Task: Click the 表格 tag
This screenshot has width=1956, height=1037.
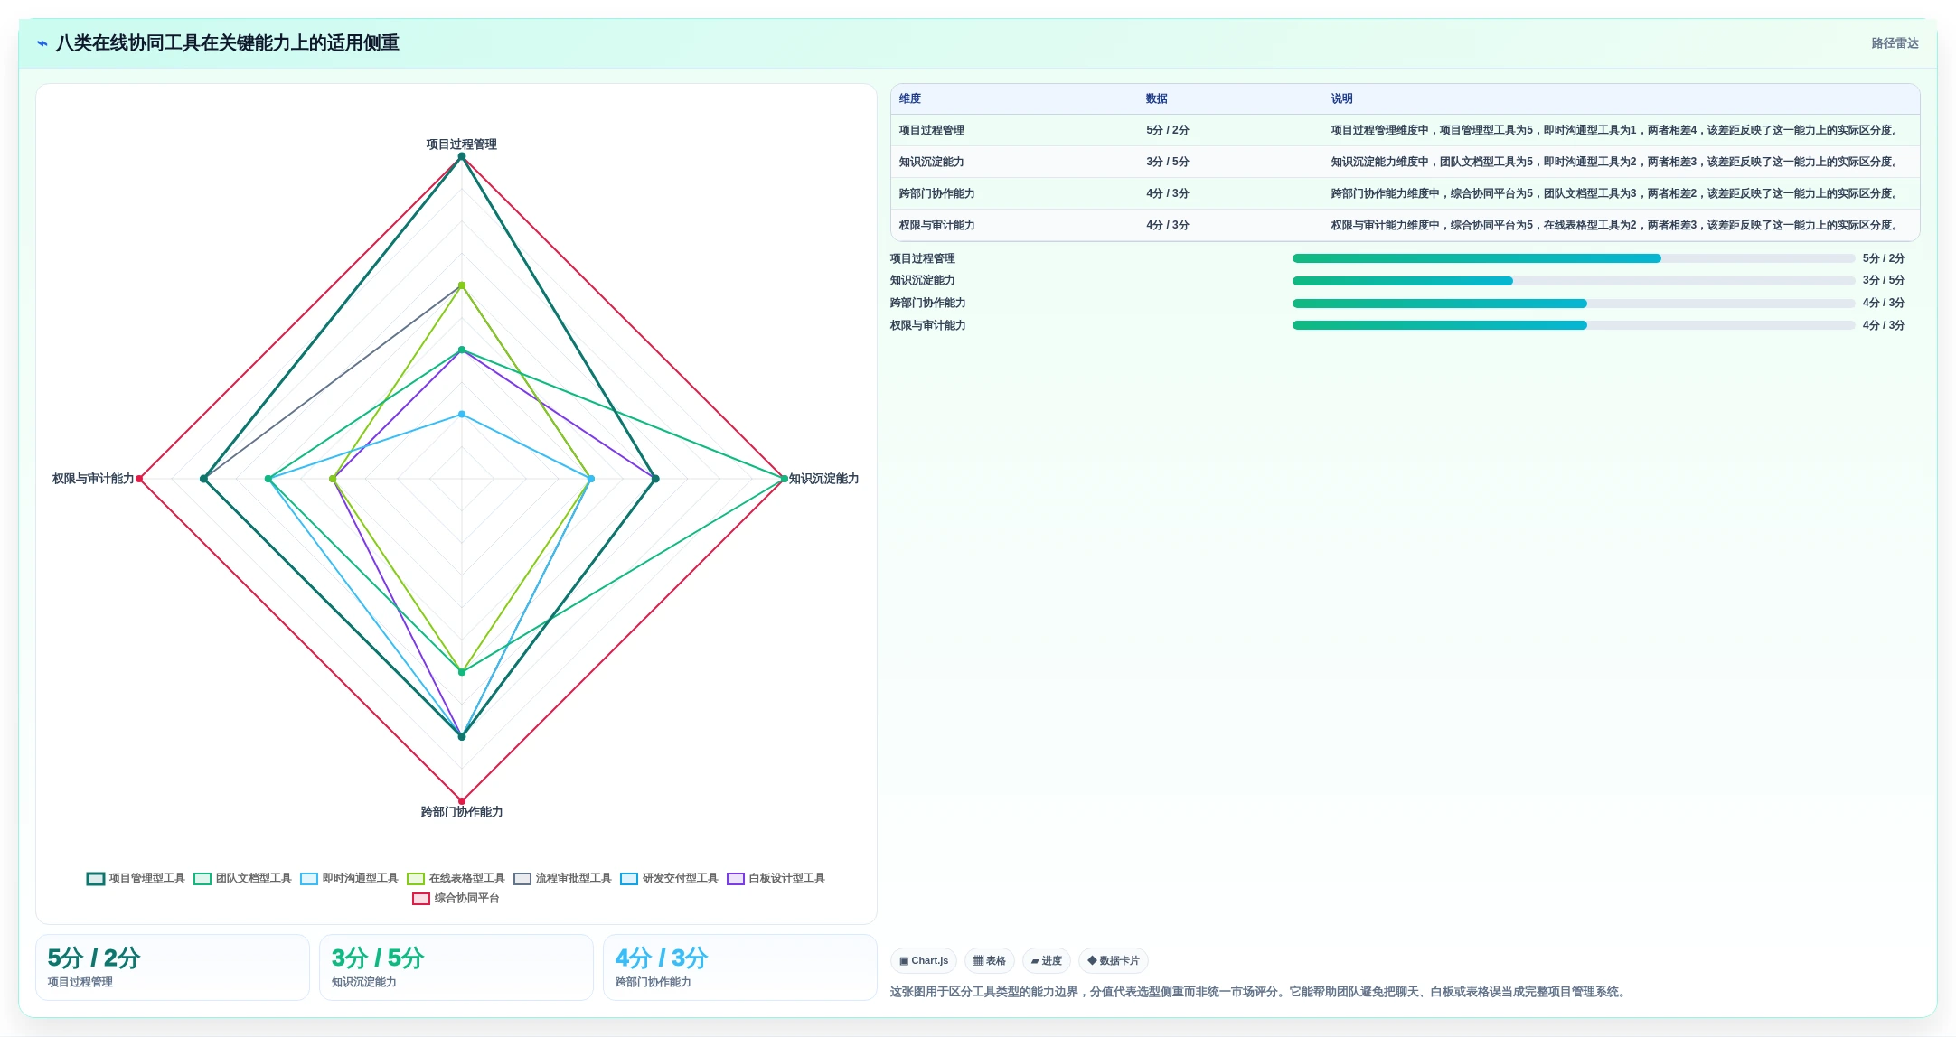Action: point(990,960)
